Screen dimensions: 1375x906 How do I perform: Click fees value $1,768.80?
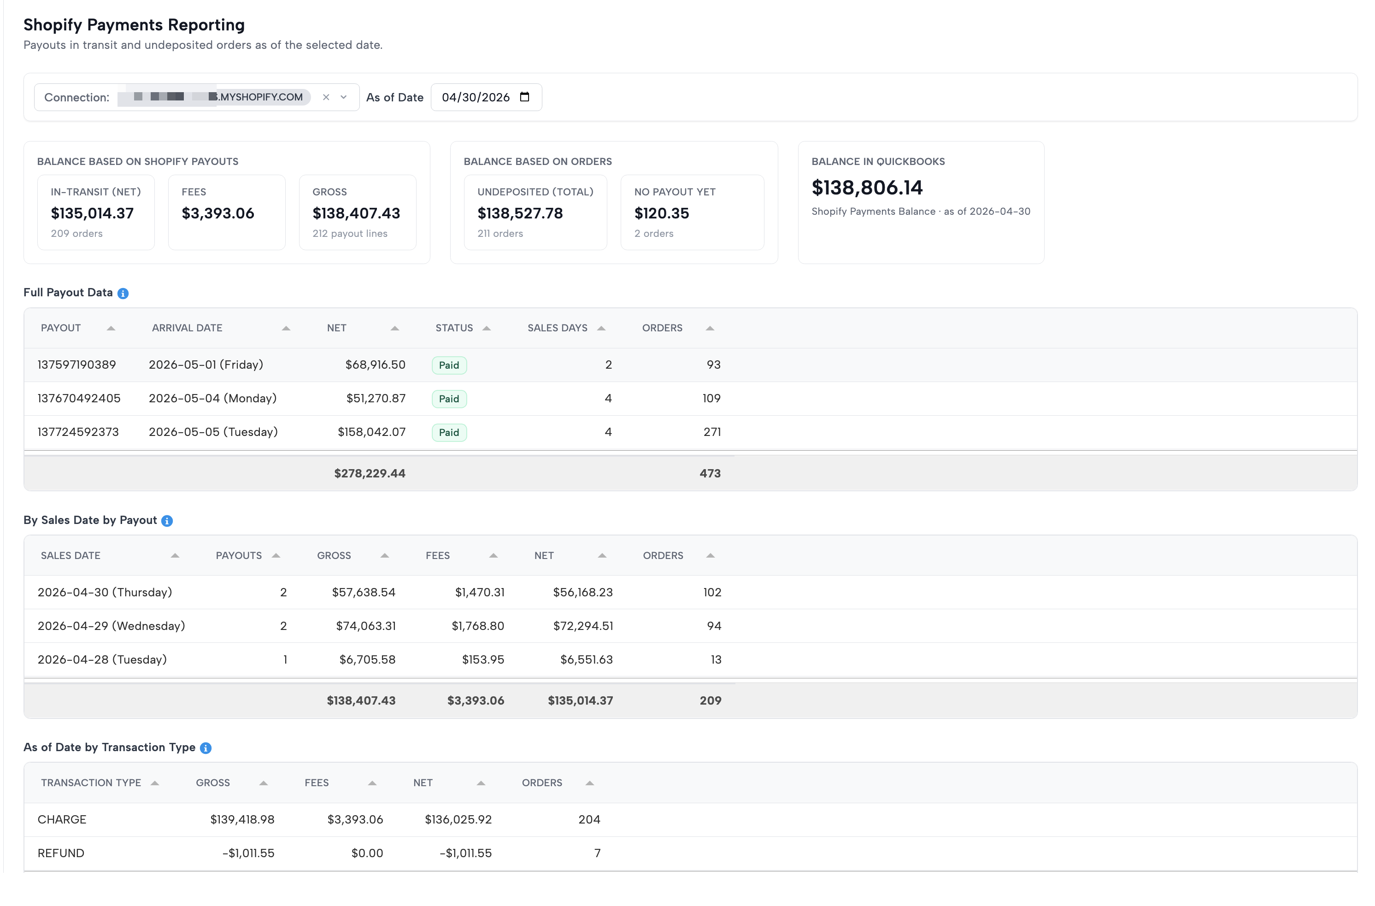(x=478, y=626)
